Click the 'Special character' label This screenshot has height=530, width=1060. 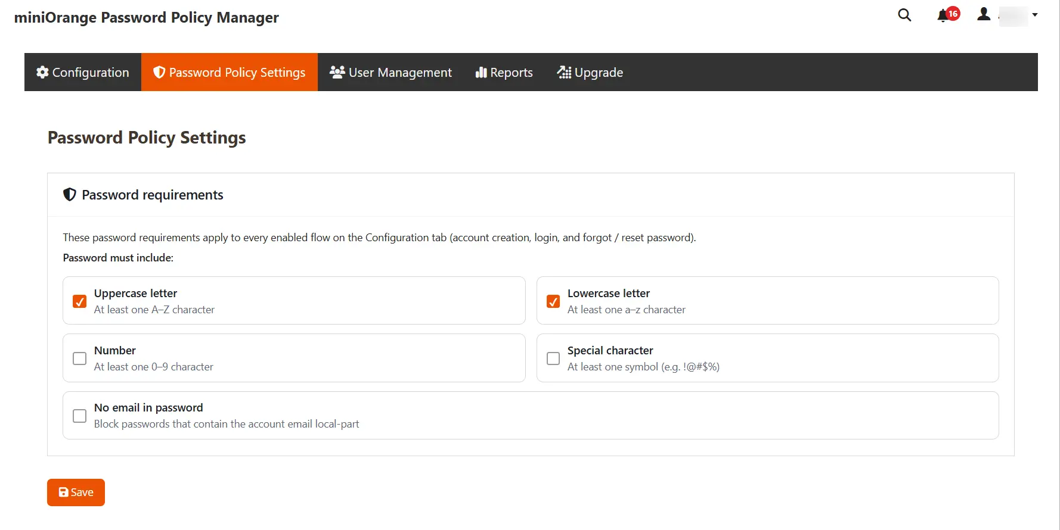click(610, 351)
